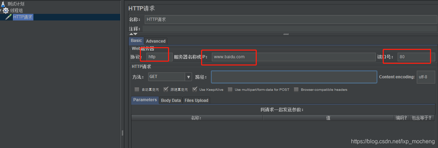Click the 编码? column header

click(402, 118)
